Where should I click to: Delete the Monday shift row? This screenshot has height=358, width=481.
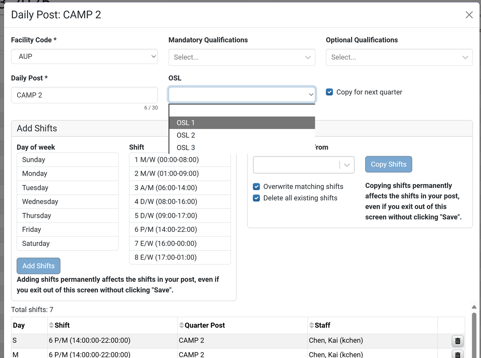457,354
